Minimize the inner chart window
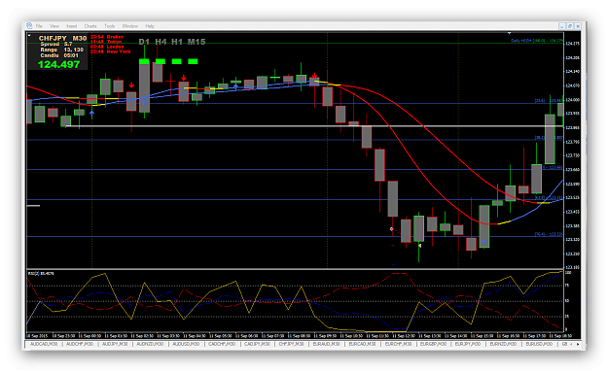Viewport: 608px width, 372px height. tap(562, 26)
